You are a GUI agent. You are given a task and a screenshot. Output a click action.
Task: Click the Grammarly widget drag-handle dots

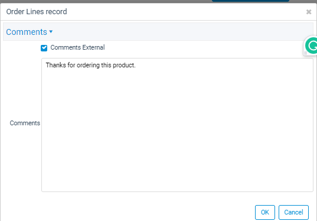(305, 53)
